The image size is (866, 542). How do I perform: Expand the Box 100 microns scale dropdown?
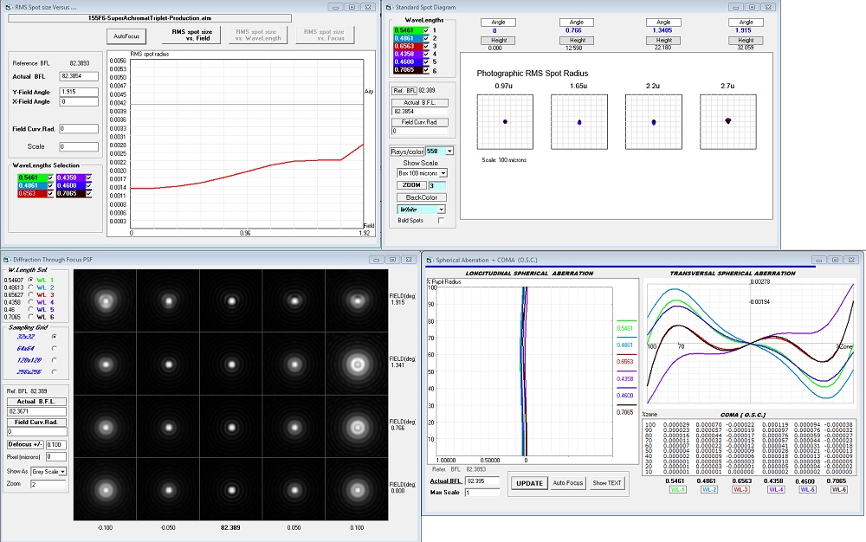coord(442,173)
